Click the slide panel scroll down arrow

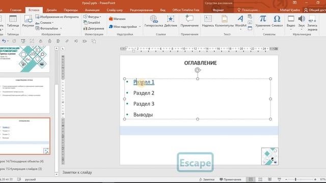pyautogui.click(x=57, y=174)
